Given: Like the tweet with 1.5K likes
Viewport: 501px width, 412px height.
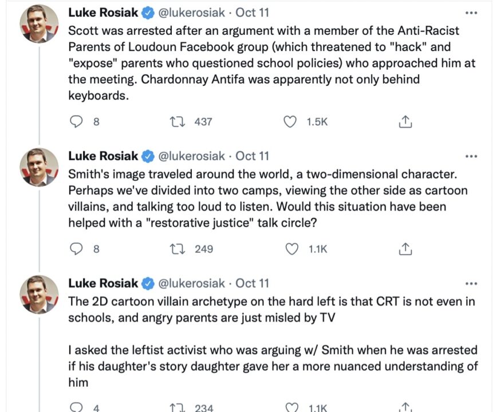Looking at the screenshot, I should click(x=291, y=121).
